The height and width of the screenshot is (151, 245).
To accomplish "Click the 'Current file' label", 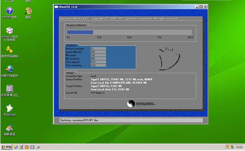I will pos(71,93).
